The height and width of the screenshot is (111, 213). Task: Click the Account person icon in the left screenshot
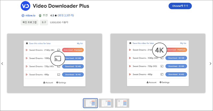[x=44, y=82]
